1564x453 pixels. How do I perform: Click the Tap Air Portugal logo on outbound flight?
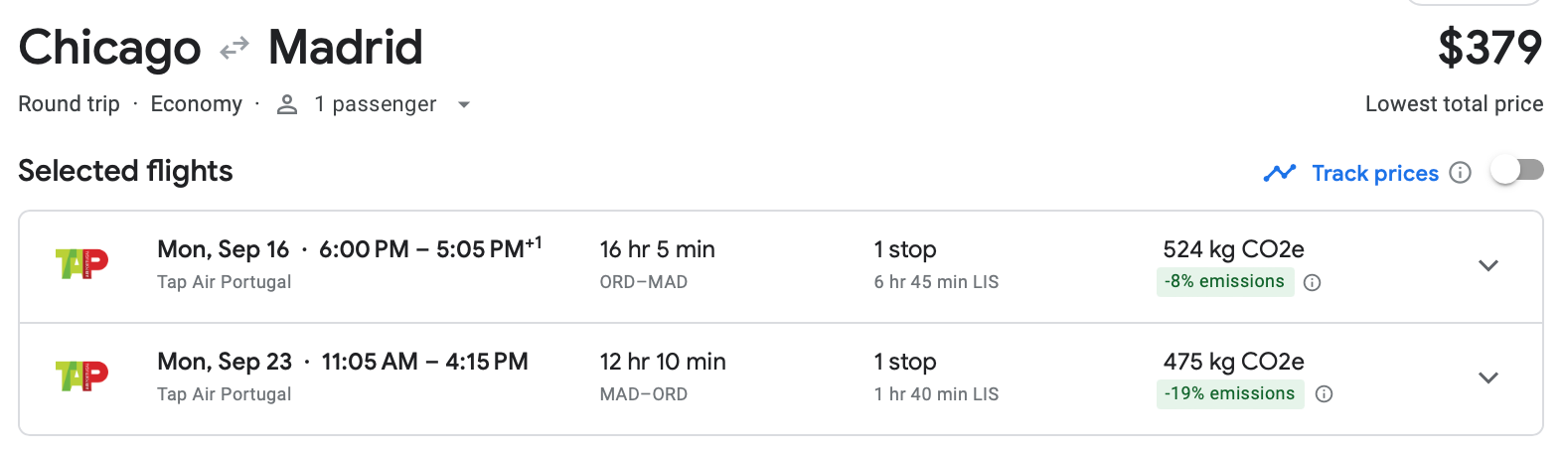tap(81, 264)
